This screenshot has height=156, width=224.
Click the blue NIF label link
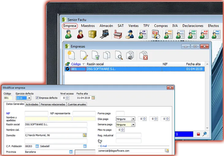(x=8, y=113)
